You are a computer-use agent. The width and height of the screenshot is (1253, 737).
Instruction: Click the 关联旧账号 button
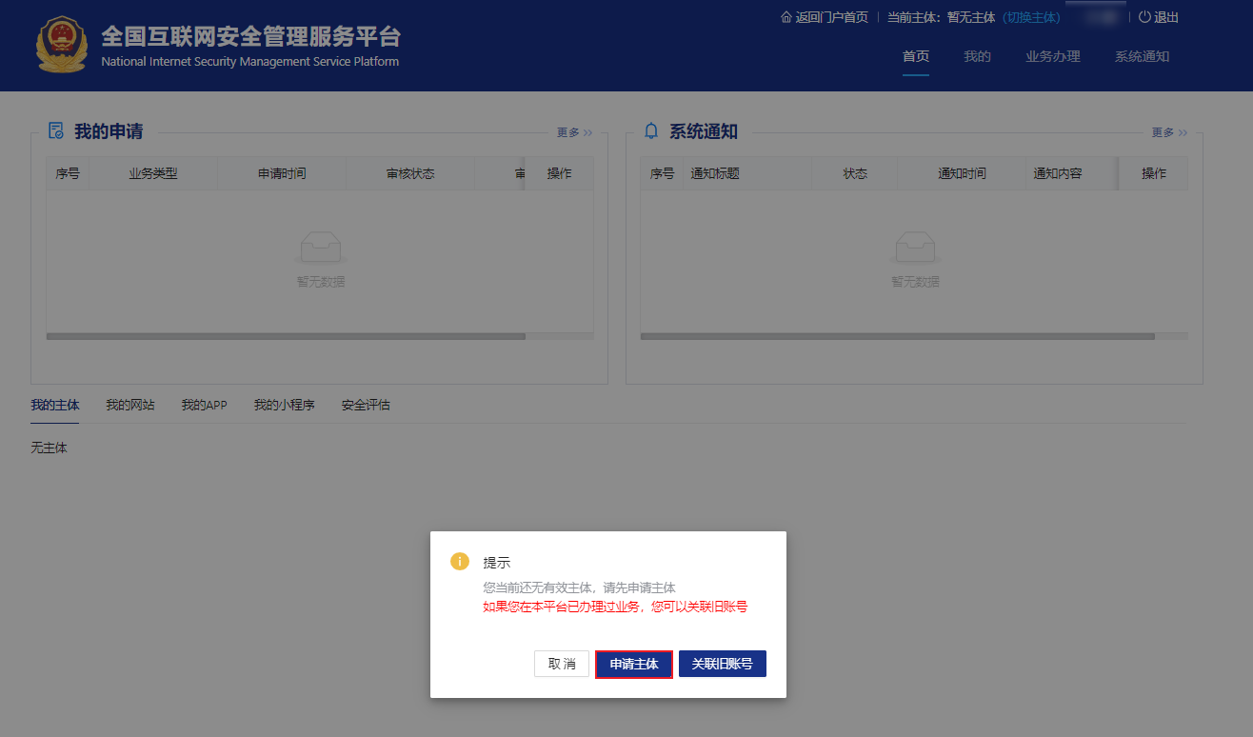click(x=722, y=664)
